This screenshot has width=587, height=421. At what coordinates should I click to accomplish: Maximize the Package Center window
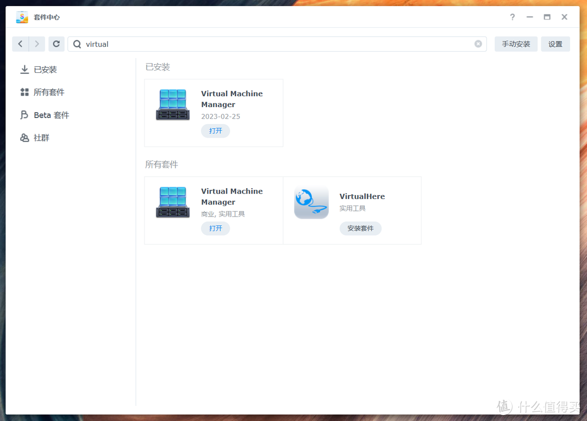click(547, 17)
